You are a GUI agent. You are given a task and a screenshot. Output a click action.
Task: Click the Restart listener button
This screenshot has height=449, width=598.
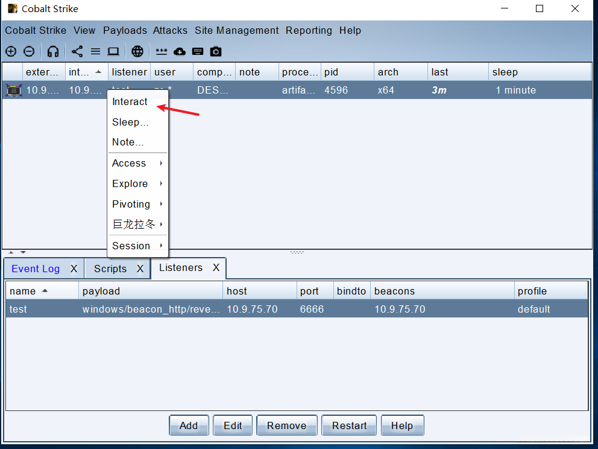coord(349,425)
